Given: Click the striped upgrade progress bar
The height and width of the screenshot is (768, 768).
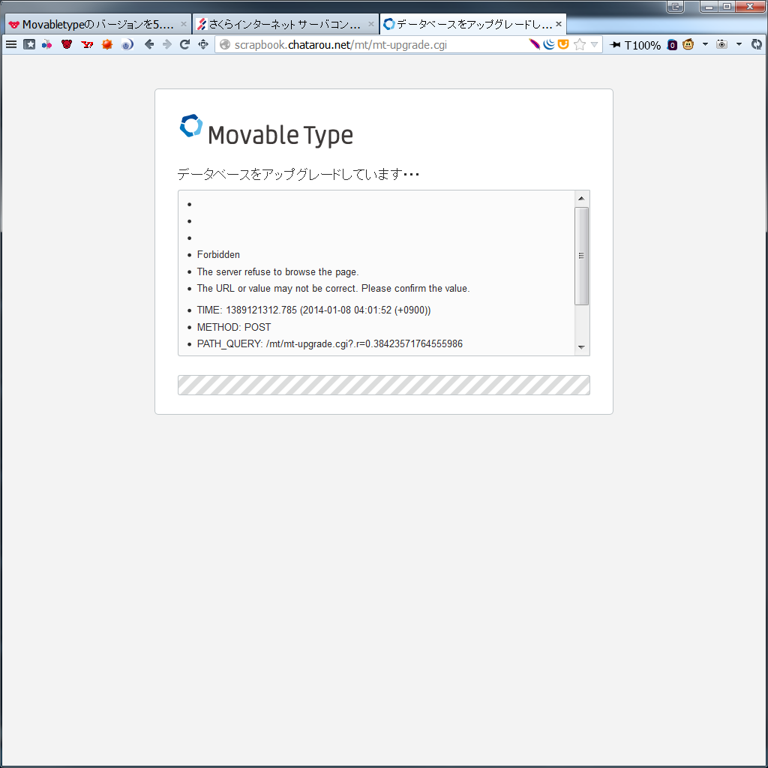Looking at the screenshot, I should [383, 385].
